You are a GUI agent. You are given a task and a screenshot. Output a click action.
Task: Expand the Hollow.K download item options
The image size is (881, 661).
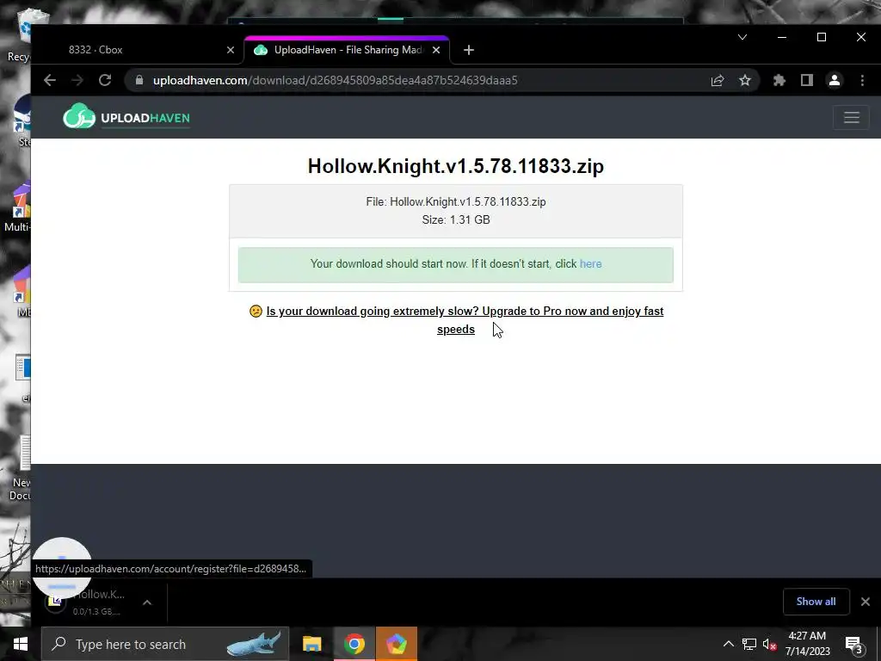tap(147, 602)
